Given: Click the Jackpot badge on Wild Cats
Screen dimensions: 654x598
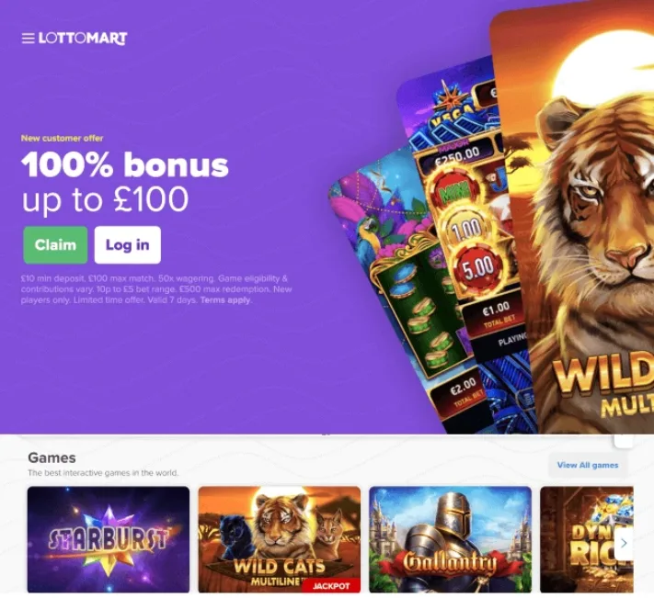Looking at the screenshot, I should (331, 586).
